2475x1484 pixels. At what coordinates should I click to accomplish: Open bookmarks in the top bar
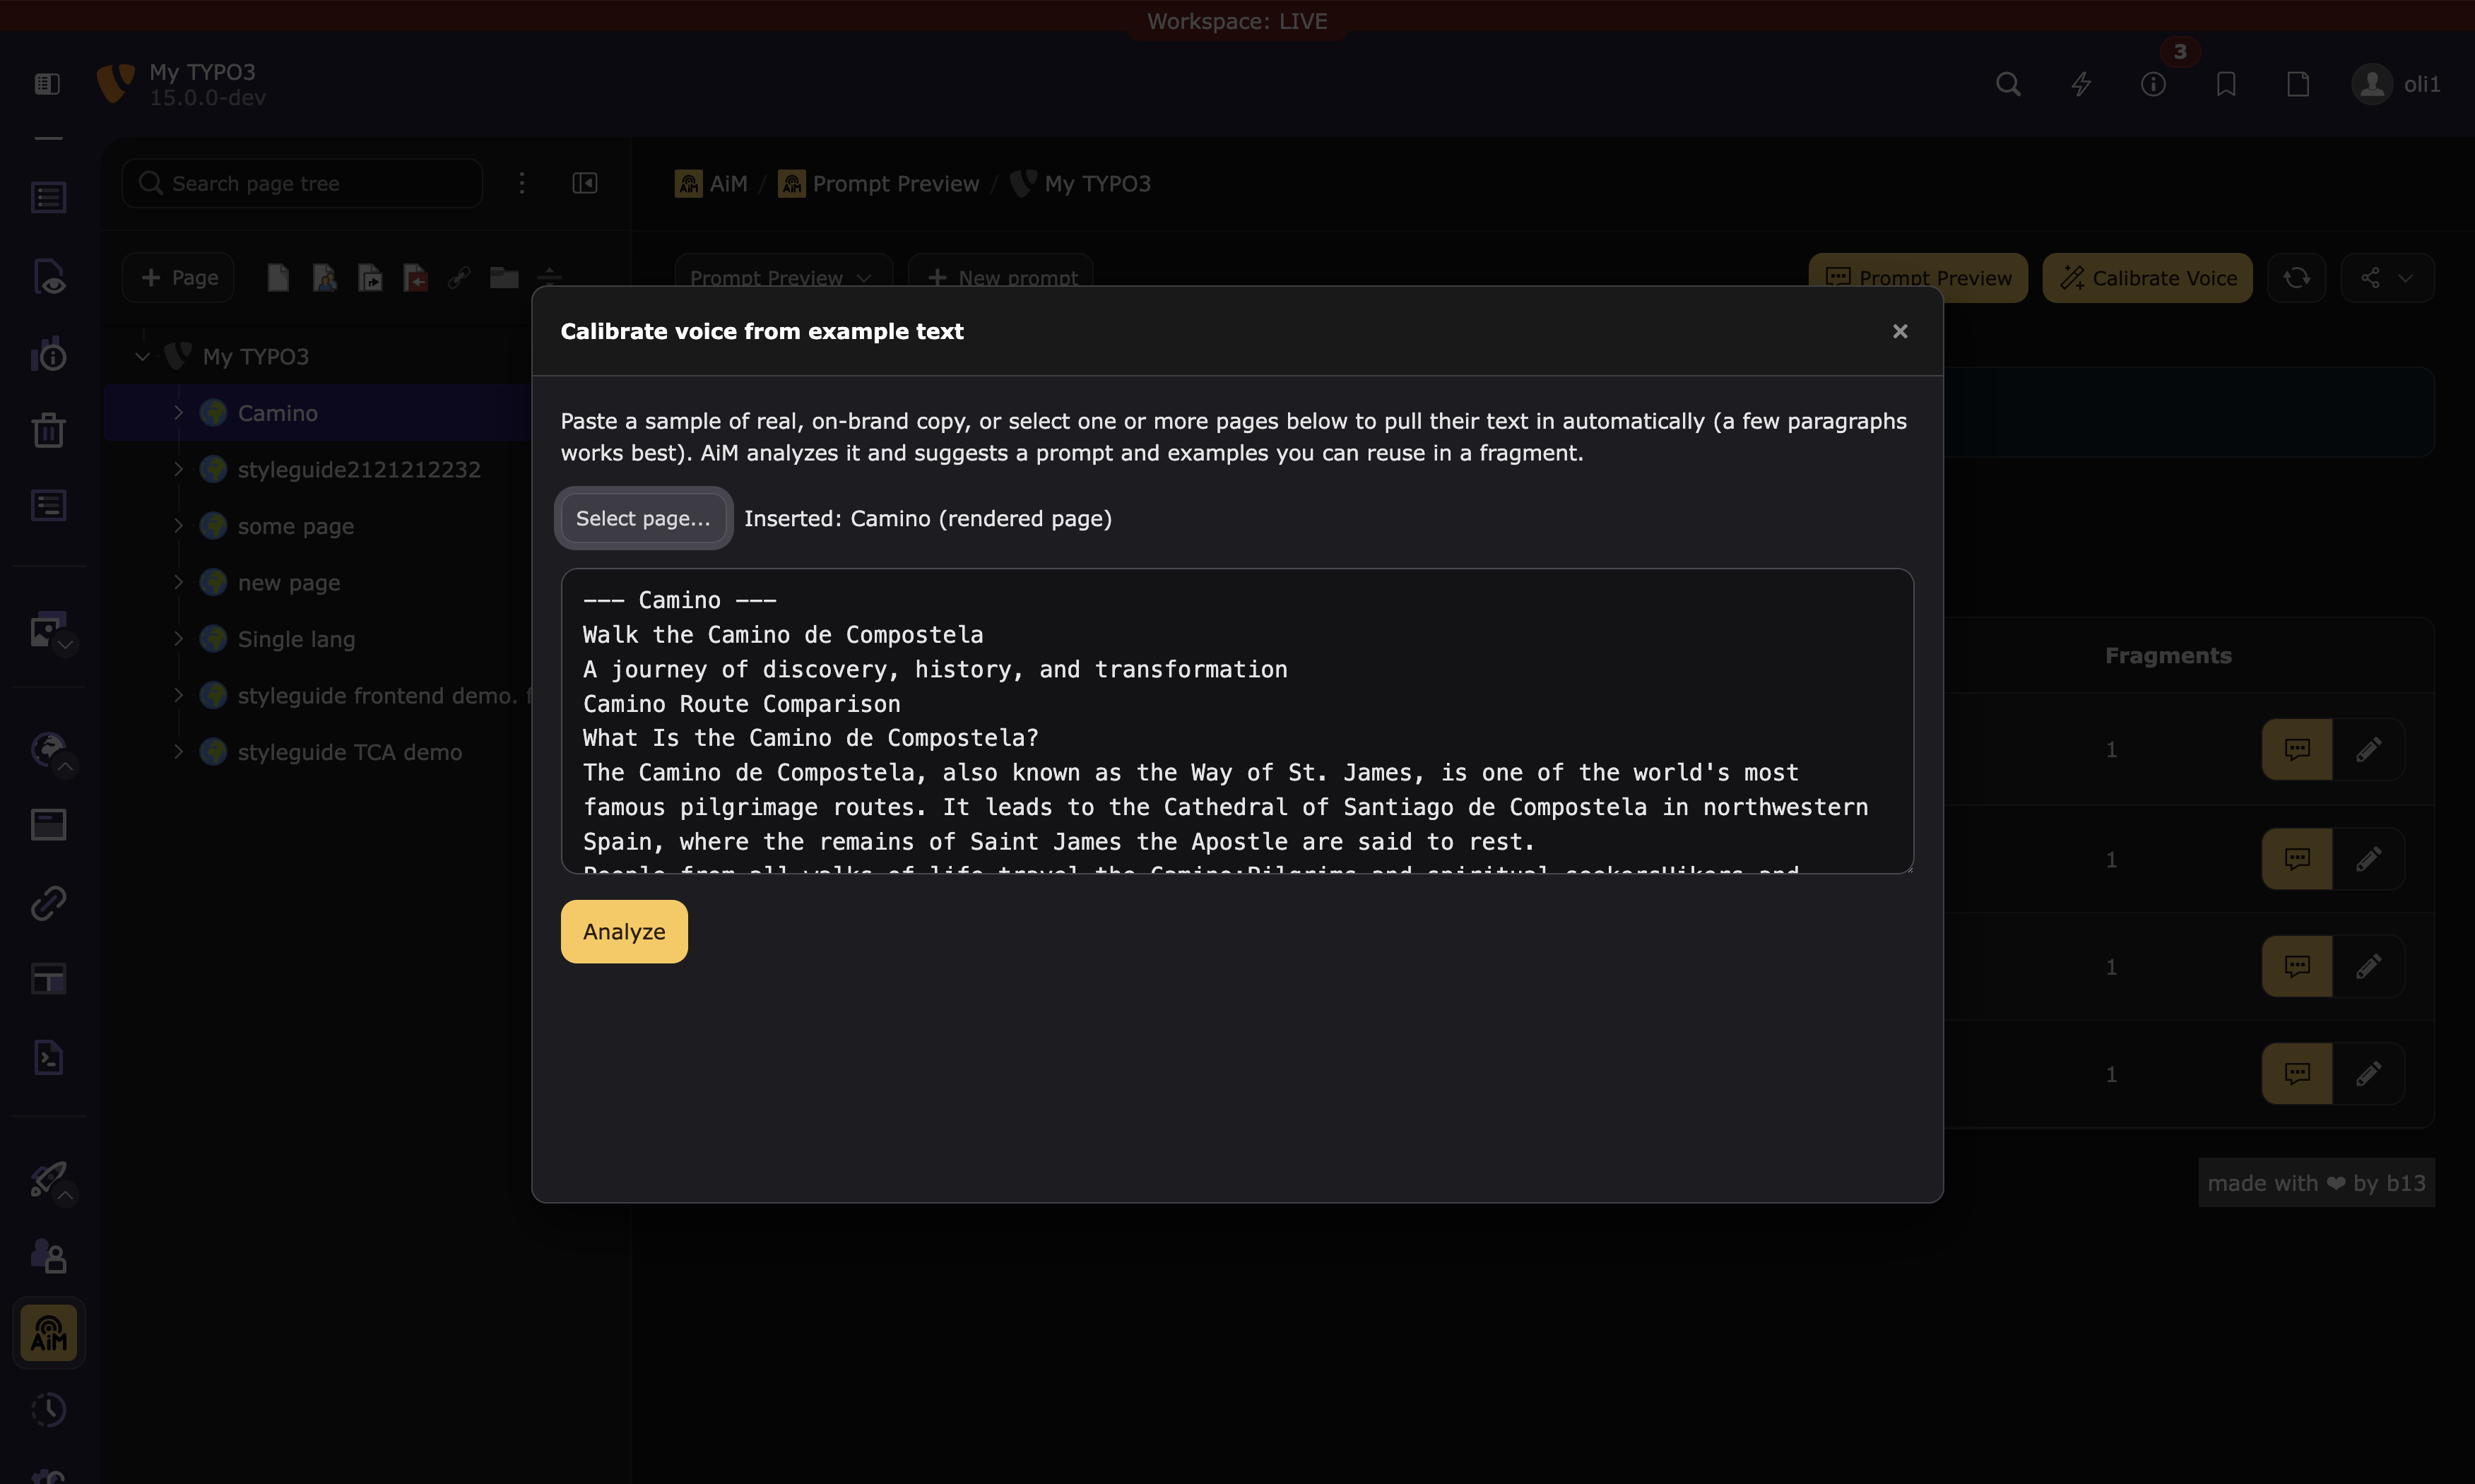click(2226, 84)
